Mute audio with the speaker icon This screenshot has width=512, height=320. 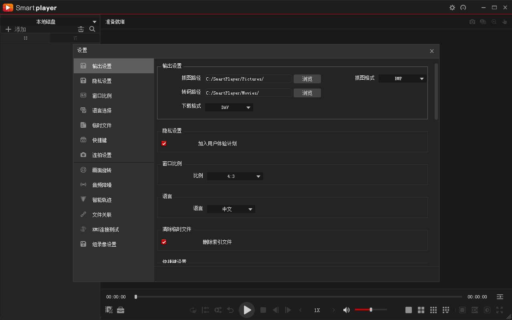tap(347, 310)
